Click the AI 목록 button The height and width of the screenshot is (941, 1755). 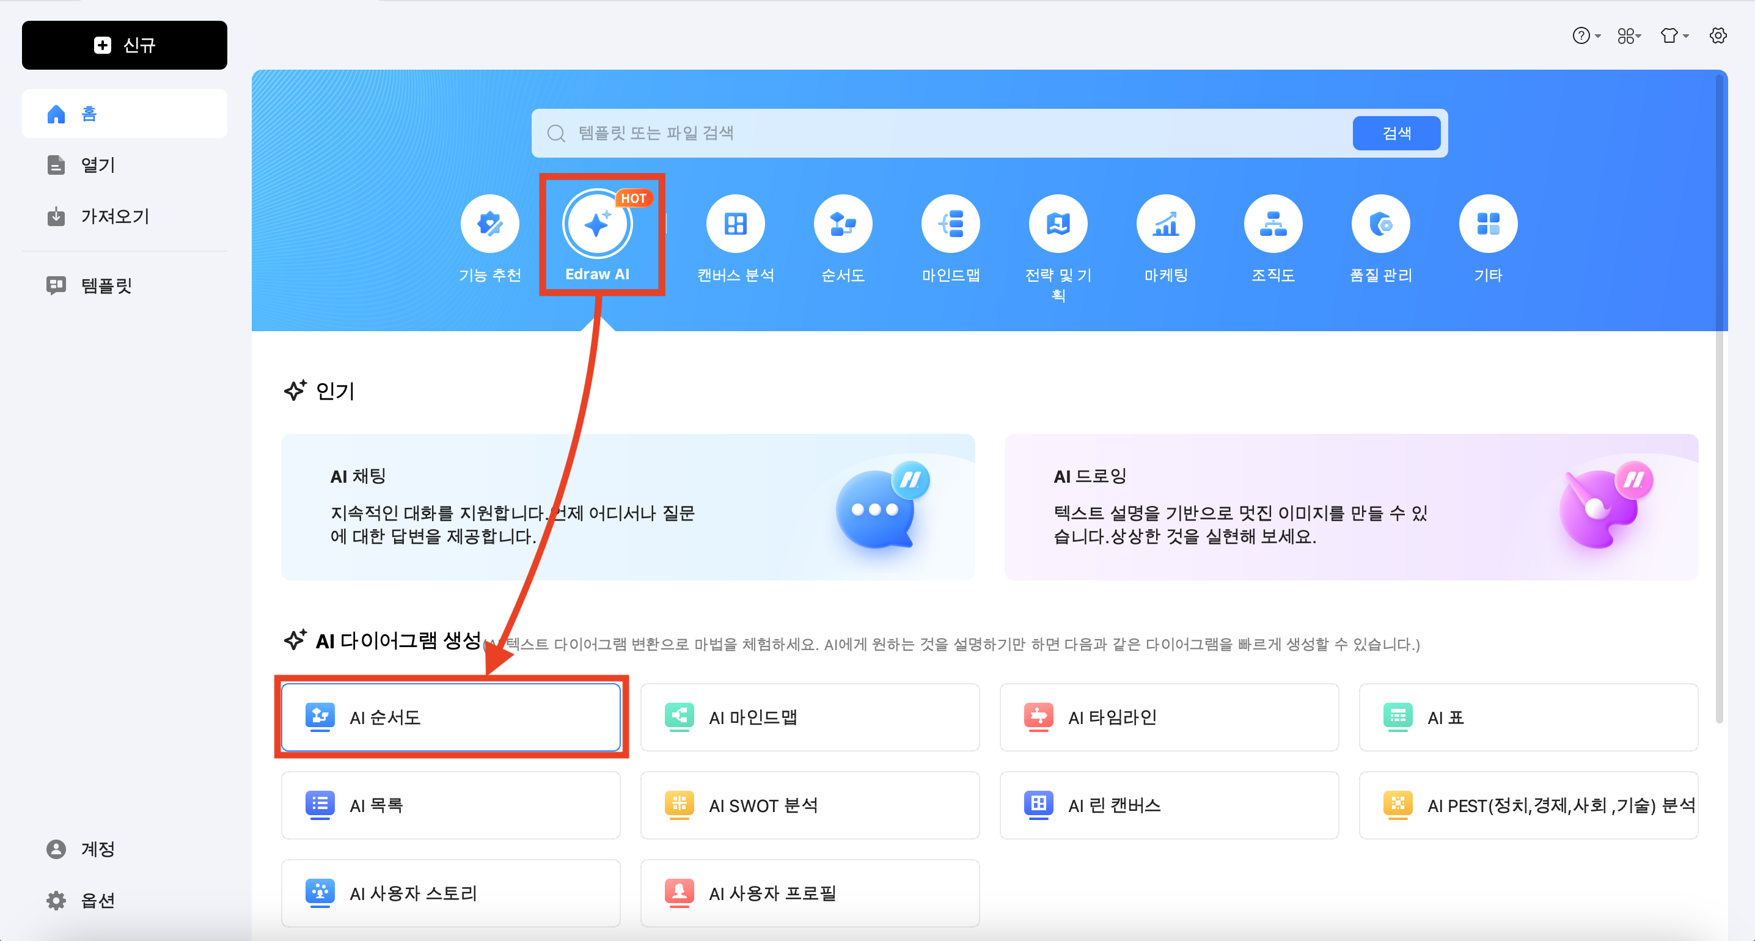(451, 805)
